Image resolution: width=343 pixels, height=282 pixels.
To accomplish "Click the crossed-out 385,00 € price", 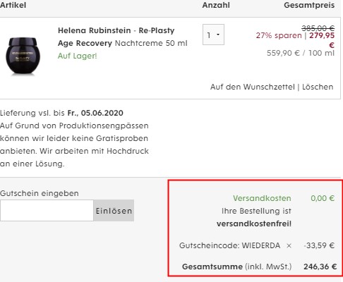I will click(318, 28).
